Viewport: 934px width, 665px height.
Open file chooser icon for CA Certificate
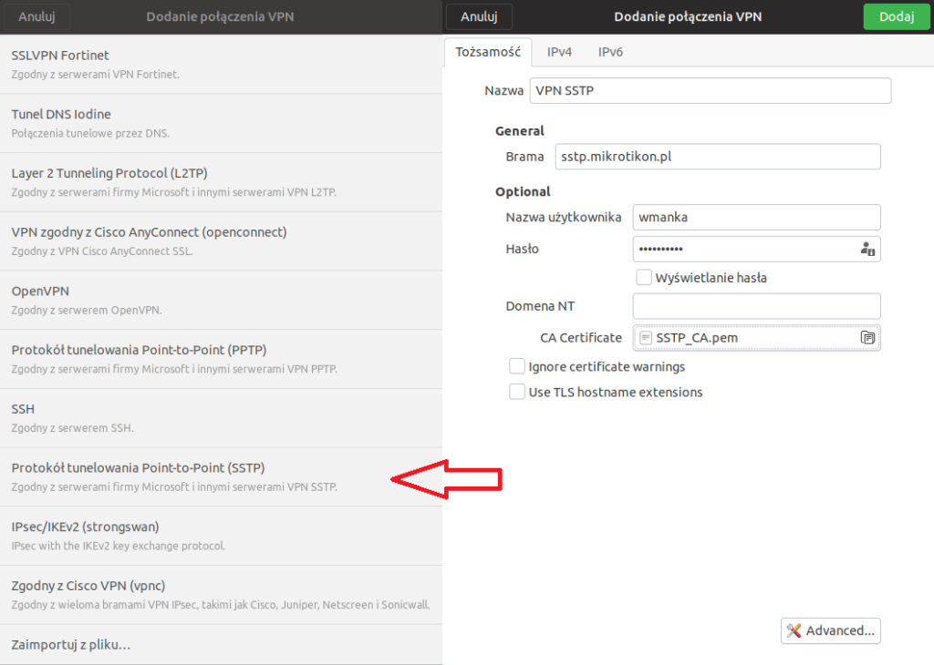(867, 338)
